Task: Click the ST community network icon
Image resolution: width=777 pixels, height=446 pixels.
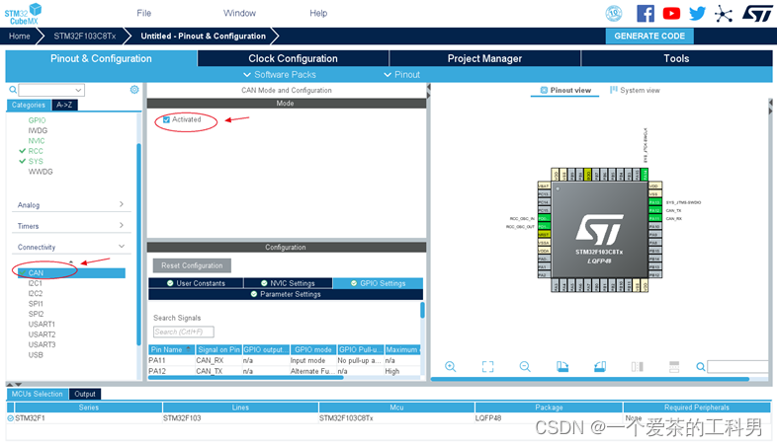Action: point(724,14)
